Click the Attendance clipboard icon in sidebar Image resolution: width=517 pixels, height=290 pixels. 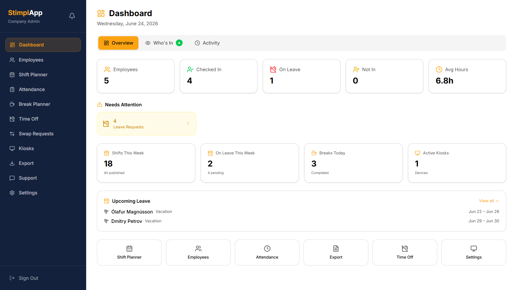coord(12,89)
